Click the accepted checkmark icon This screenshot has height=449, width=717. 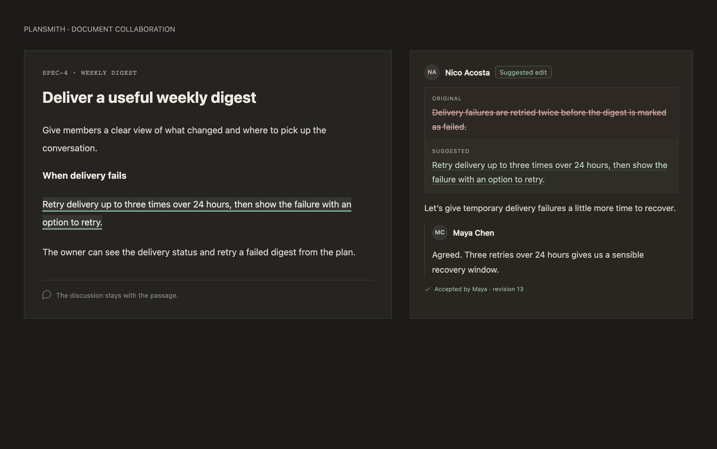pos(428,289)
